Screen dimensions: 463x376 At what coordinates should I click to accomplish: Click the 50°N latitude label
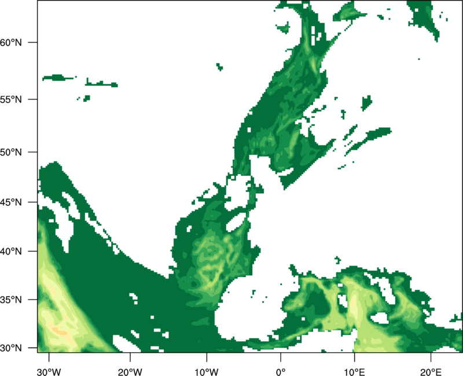[11, 152]
